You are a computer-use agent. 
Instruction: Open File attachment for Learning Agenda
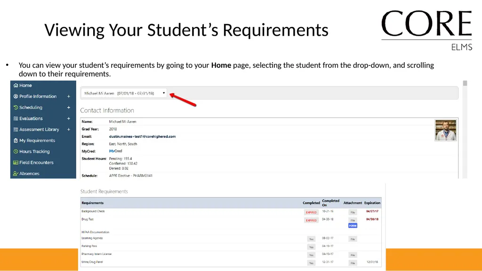pos(353,239)
